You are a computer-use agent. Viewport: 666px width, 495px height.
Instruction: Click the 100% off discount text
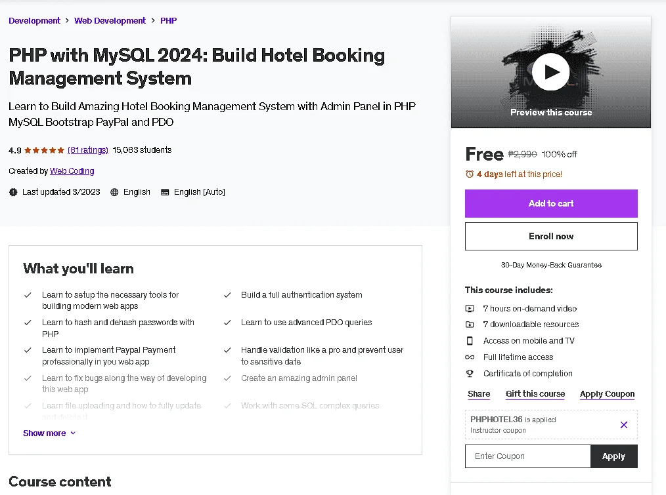pos(559,154)
